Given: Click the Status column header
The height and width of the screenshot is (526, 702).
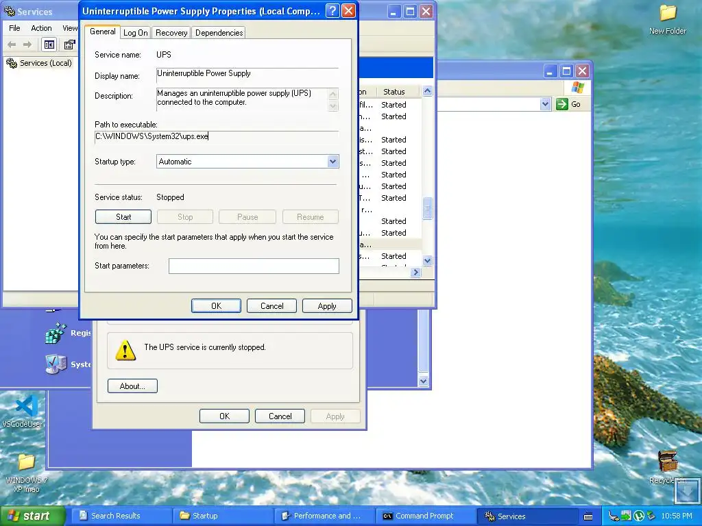Looking at the screenshot, I should [397, 92].
